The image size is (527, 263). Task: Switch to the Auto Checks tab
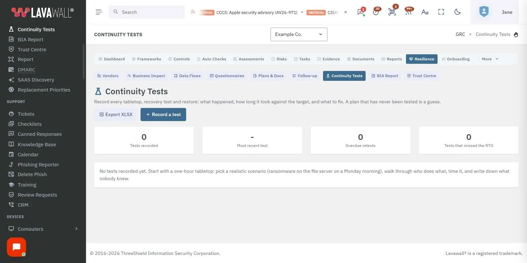(x=211, y=59)
